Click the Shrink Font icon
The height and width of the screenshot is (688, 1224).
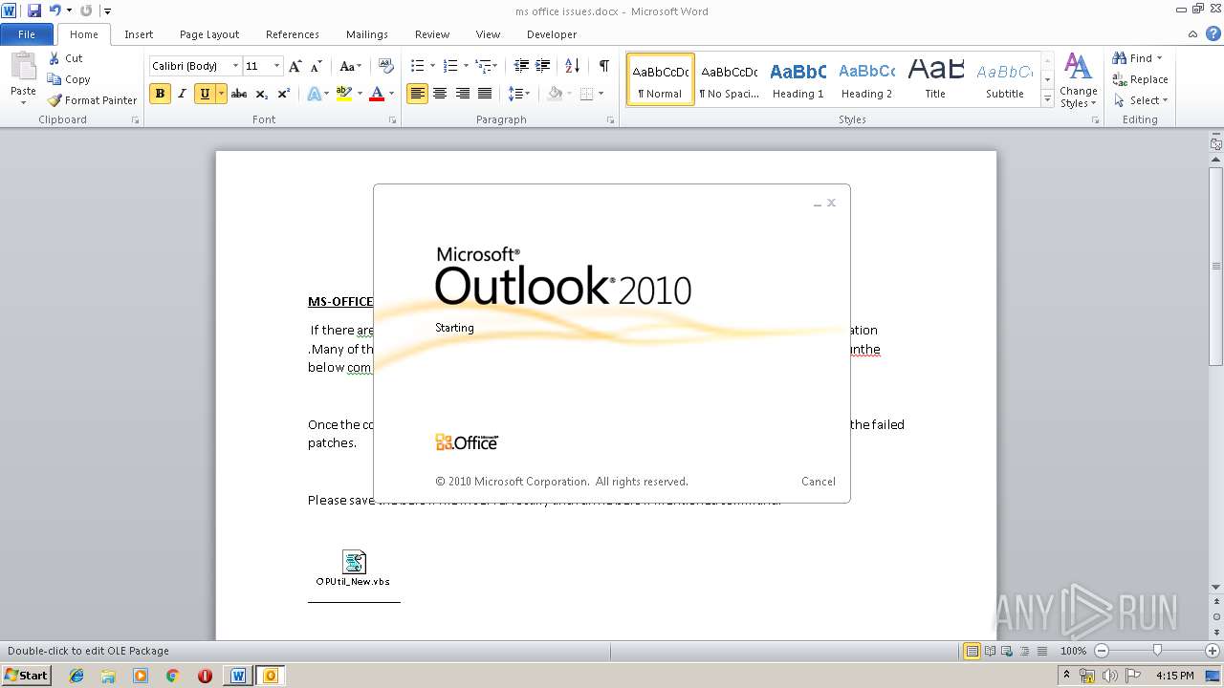(x=316, y=66)
